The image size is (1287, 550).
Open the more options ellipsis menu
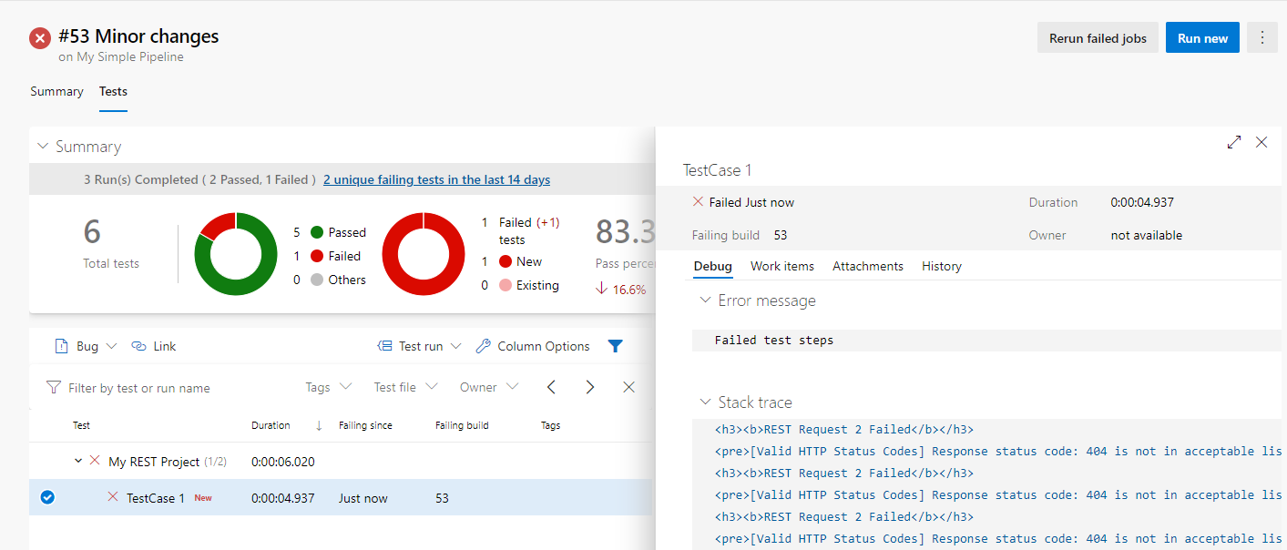pos(1262,37)
